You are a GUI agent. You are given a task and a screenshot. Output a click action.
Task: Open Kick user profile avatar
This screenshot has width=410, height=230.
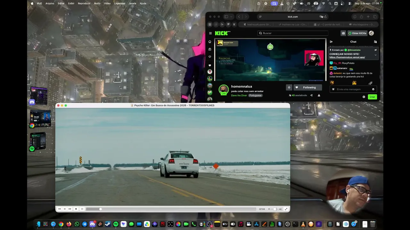(x=371, y=33)
